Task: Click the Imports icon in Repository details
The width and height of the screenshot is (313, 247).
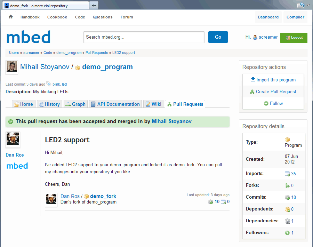Action: pos(287,174)
